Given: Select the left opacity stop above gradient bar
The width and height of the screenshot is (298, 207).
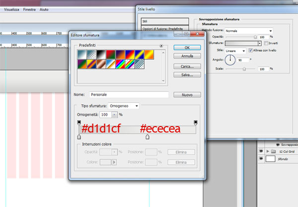Looking at the screenshot, I should pyautogui.click(x=79, y=123).
